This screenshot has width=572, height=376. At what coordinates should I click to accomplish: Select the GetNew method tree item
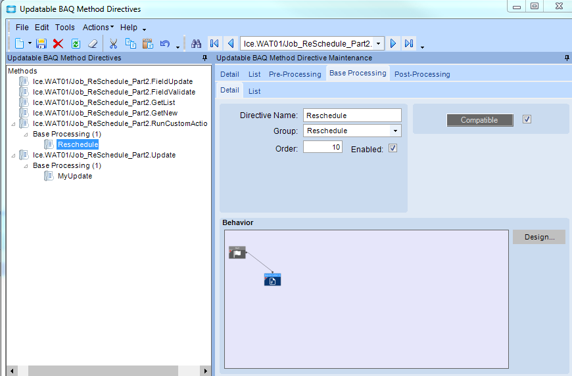coord(105,114)
